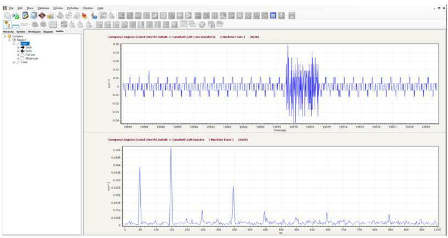Image resolution: width=448 pixels, height=238 pixels.
Task: Select Line1 in the tree
Action: click(25, 44)
